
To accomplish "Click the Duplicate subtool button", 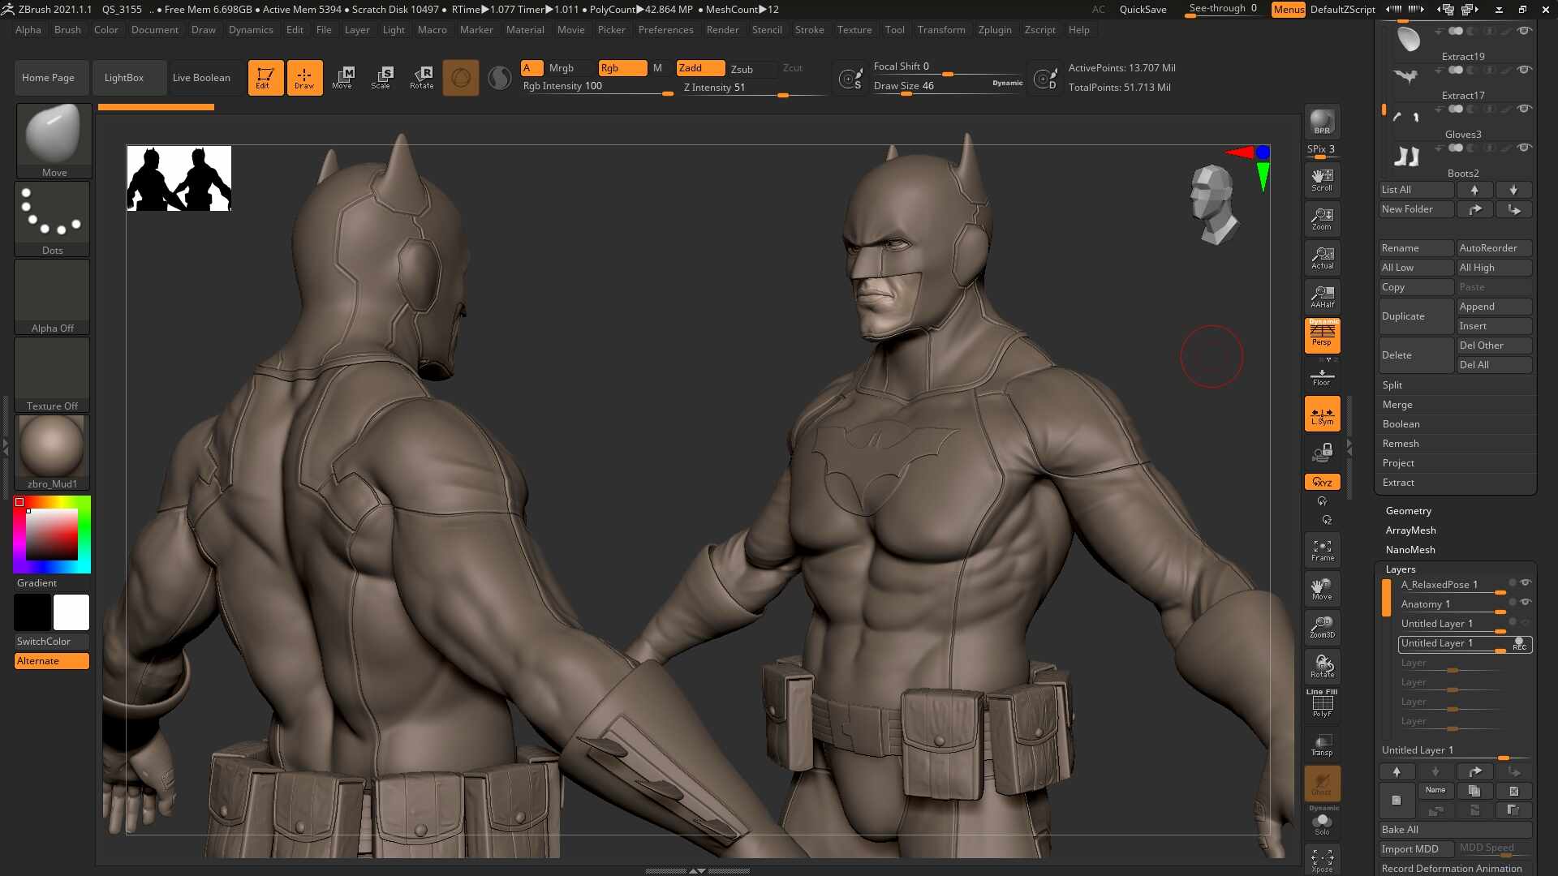I will (x=1416, y=316).
